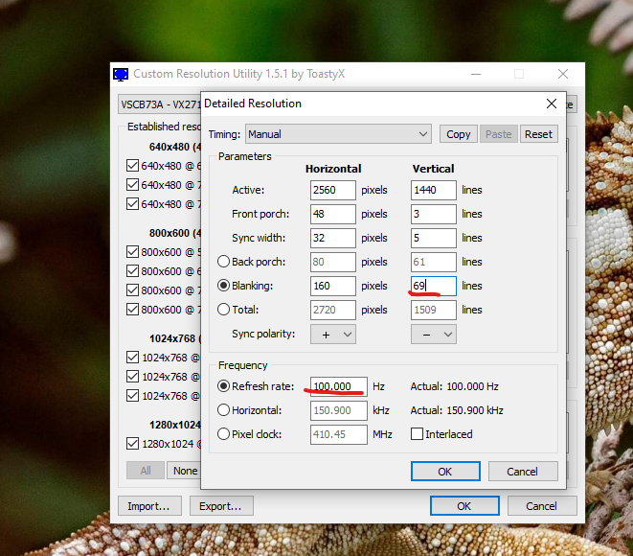Image resolution: width=633 pixels, height=556 pixels.
Task: Click the Vertical Sync width field 5
Action: tap(434, 238)
